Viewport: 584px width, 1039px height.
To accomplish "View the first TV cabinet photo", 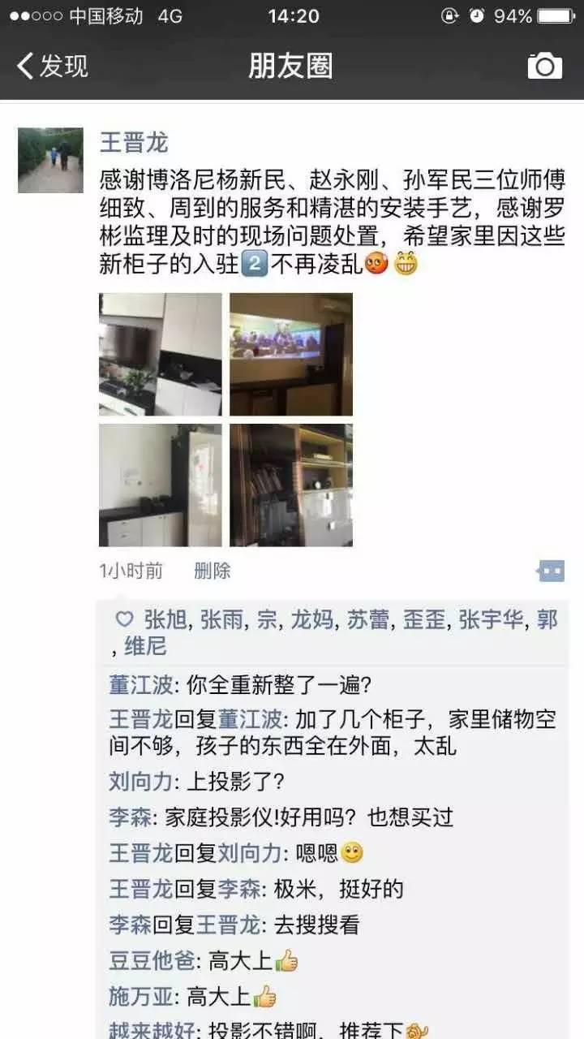I will 161,355.
